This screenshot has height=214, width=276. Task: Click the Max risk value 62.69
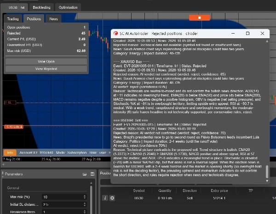coord(81,51)
